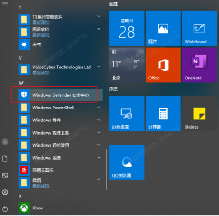Image resolution: width=219 pixels, height=216 pixels.
Task: Open the 计算器 calculator tile
Action: [x=163, y=114]
